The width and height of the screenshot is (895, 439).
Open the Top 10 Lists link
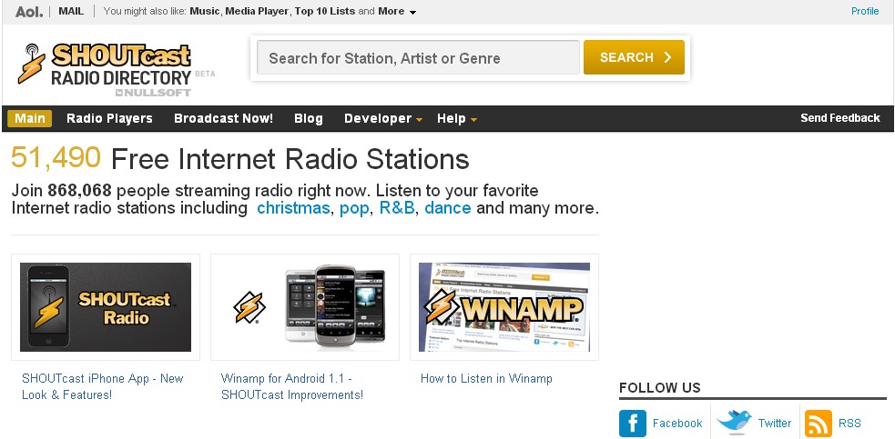pos(325,11)
